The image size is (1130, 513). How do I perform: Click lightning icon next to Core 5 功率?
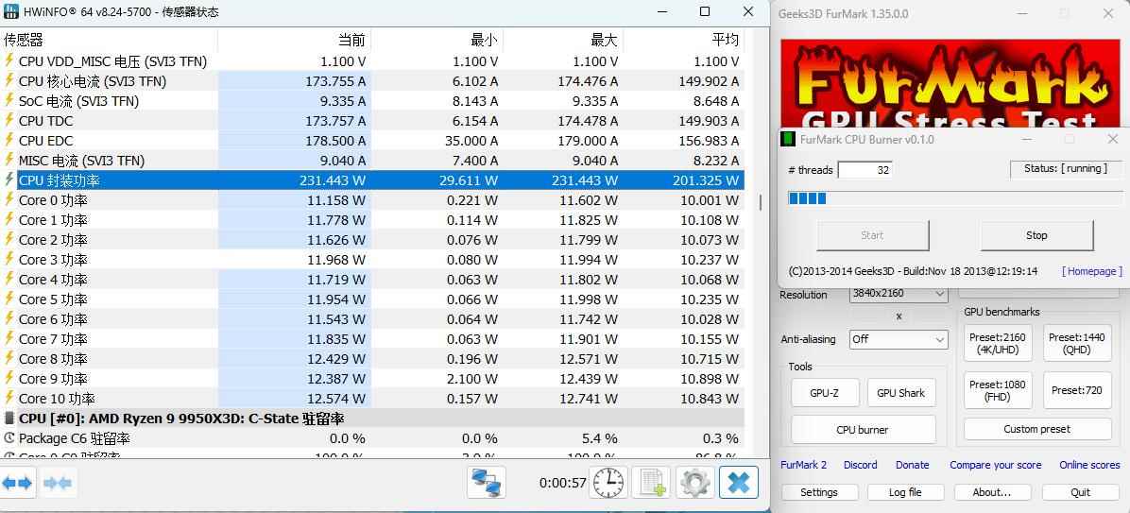click(9, 299)
